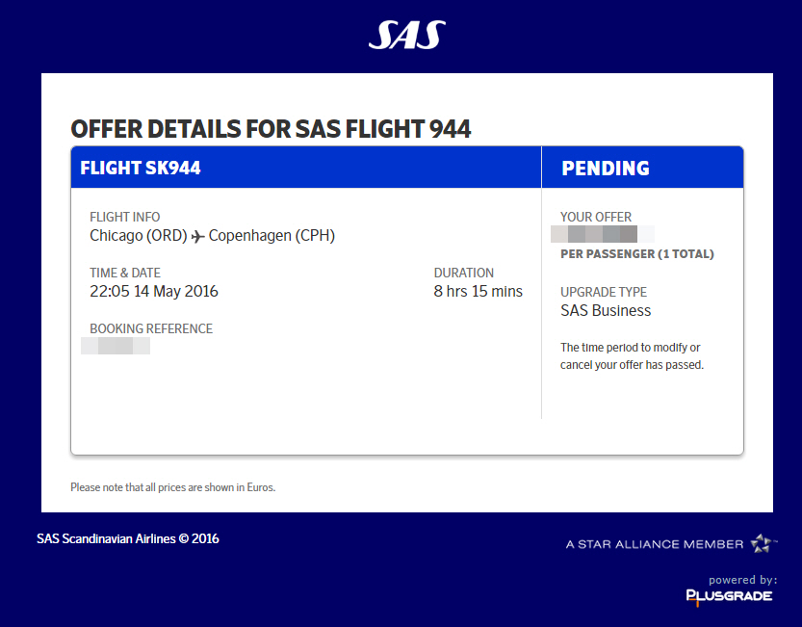Click A STAR ALLIANCE MEMBER text
The image size is (802, 627).
click(x=655, y=544)
